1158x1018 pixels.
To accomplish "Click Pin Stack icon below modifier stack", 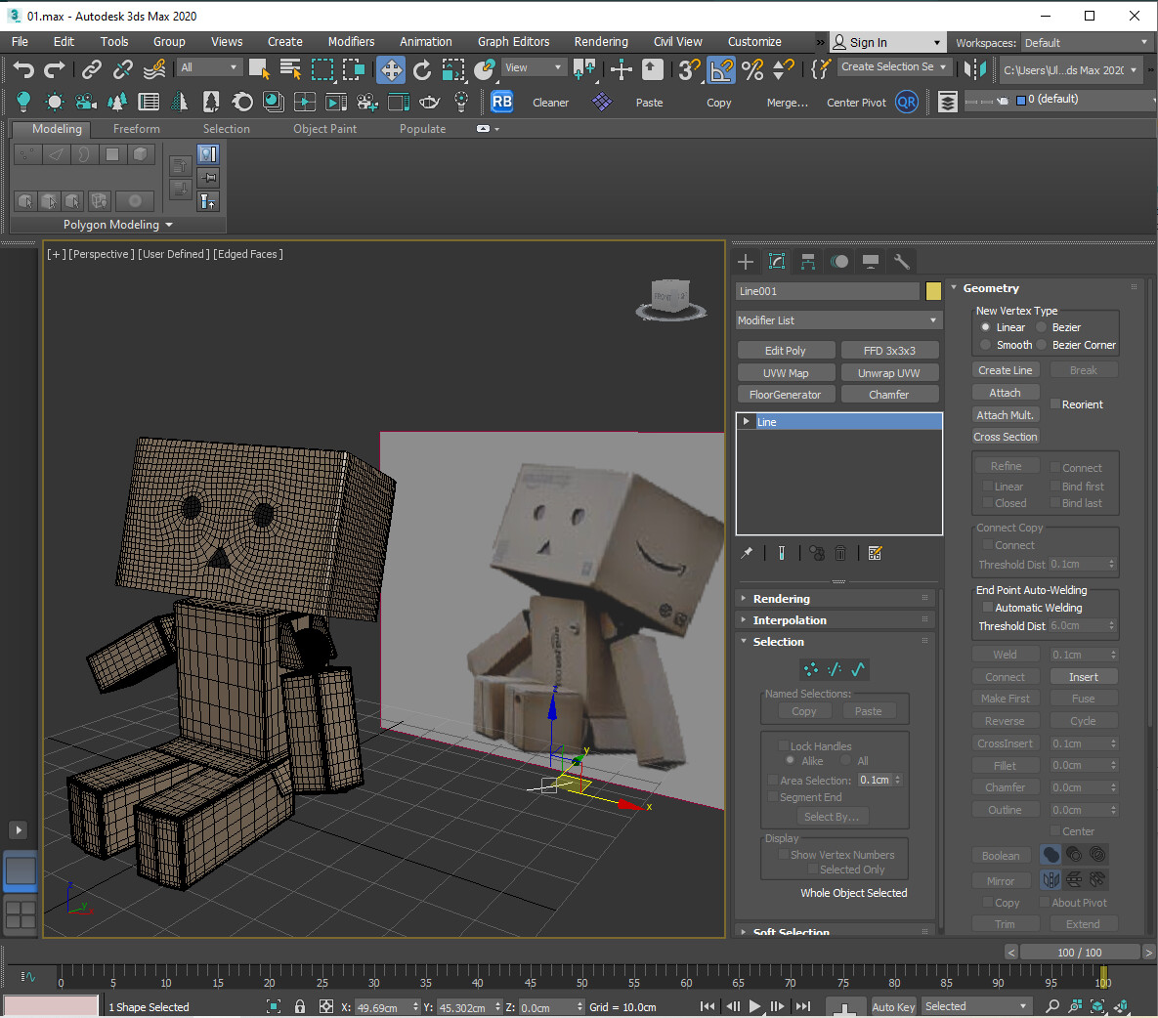I will pyautogui.click(x=747, y=553).
